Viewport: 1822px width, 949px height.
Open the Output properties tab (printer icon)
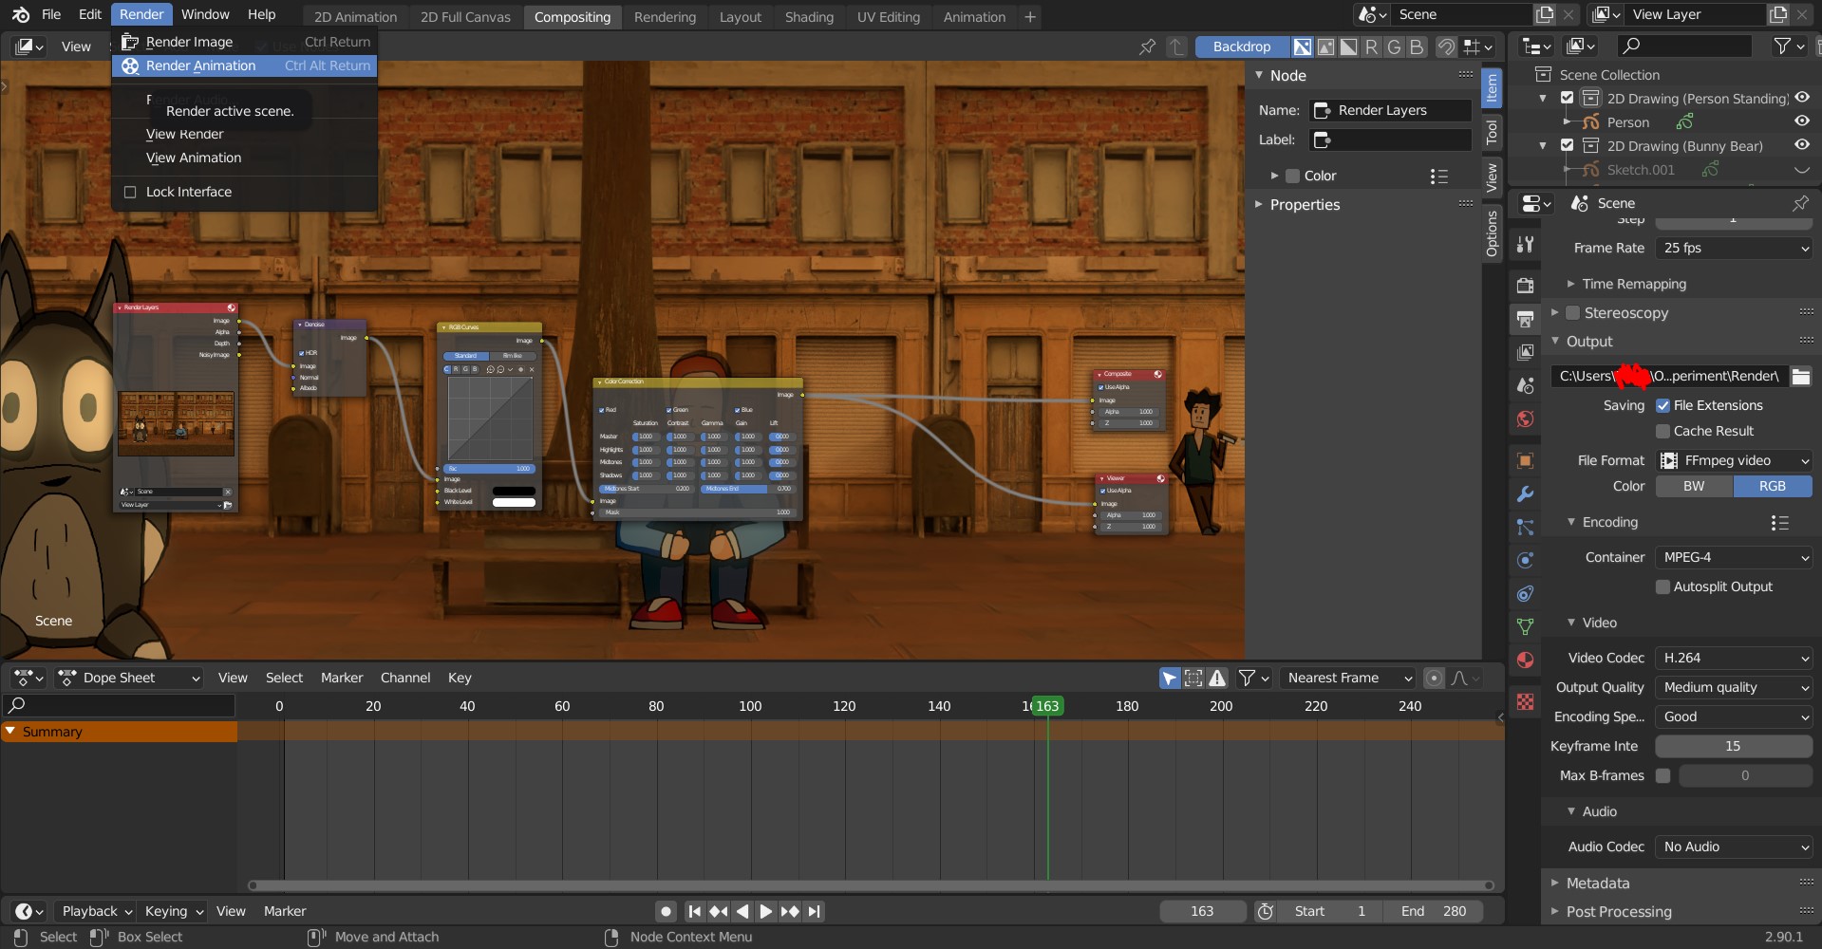pos(1525,319)
